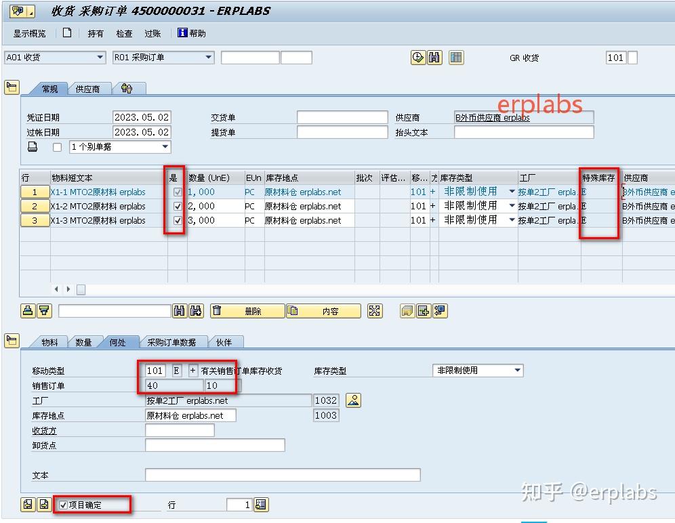This screenshot has height=523, width=675.
Task: Click the Print icon above the item table
Action: [x=27, y=310]
